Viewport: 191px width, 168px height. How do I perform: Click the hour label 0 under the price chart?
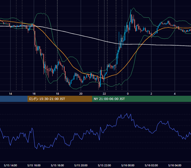click(x=128, y=94)
